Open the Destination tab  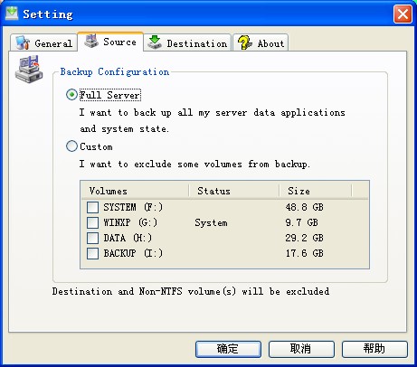pyautogui.click(x=187, y=42)
